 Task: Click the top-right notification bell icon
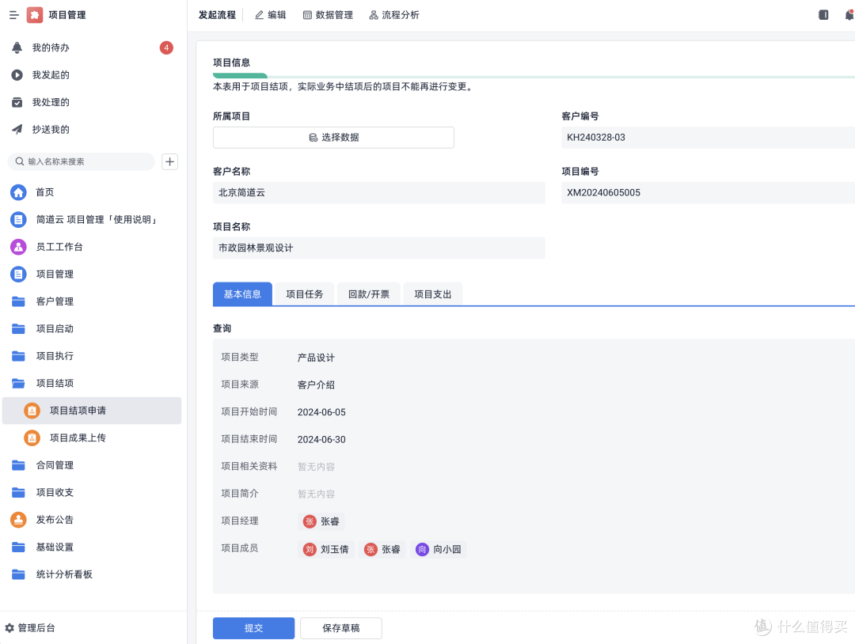(x=849, y=15)
